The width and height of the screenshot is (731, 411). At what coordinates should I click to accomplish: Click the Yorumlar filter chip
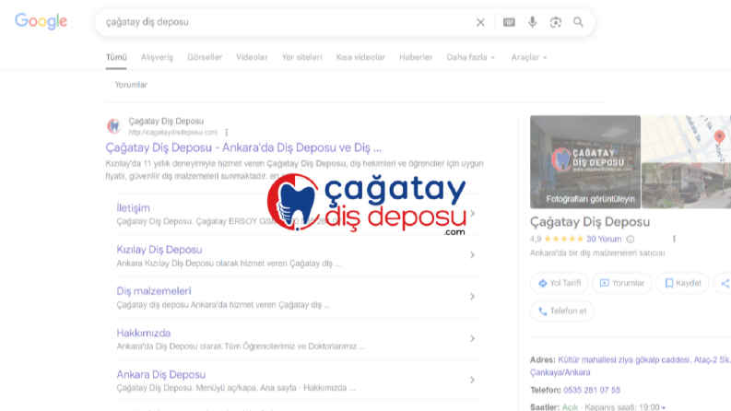(131, 85)
